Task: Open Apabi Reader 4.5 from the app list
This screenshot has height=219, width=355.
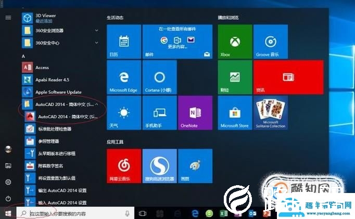Action: 61,80
